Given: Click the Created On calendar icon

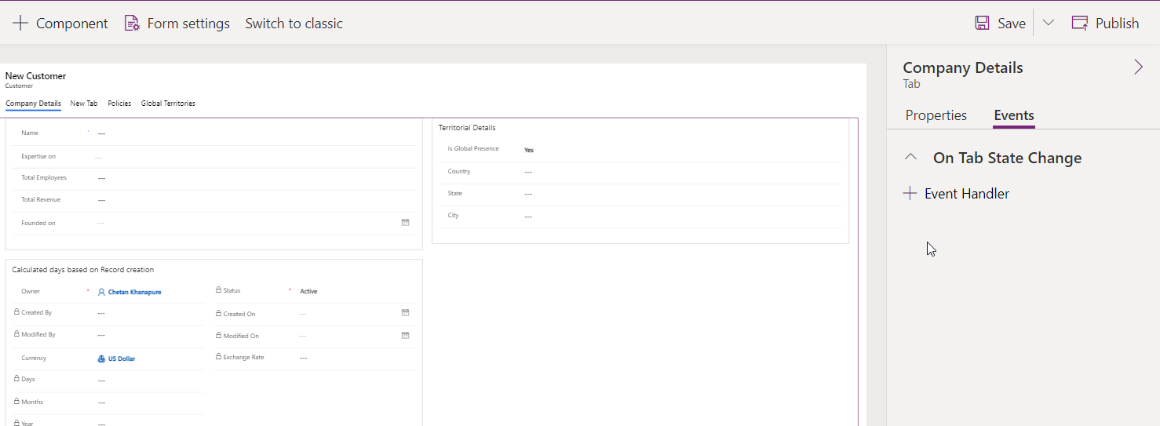Looking at the screenshot, I should [406, 313].
